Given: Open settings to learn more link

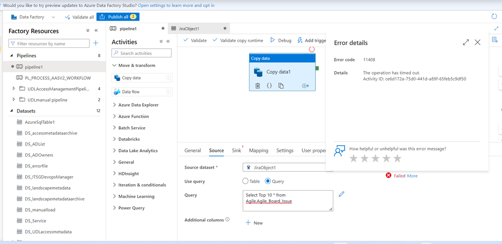Looking at the screenshot, I should coord(176,5).
